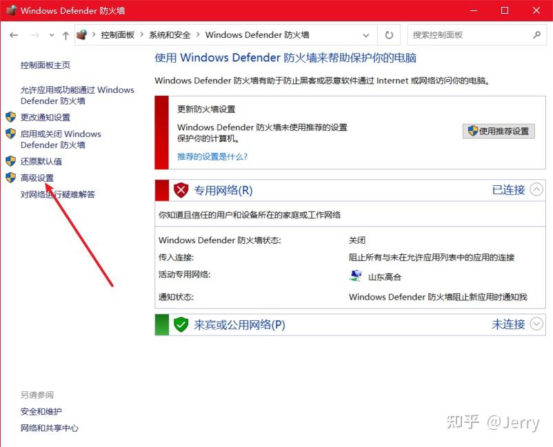Screen dimensions: 553x447
Task: Go back with the left arrow
Action: (x=14, y=35)
